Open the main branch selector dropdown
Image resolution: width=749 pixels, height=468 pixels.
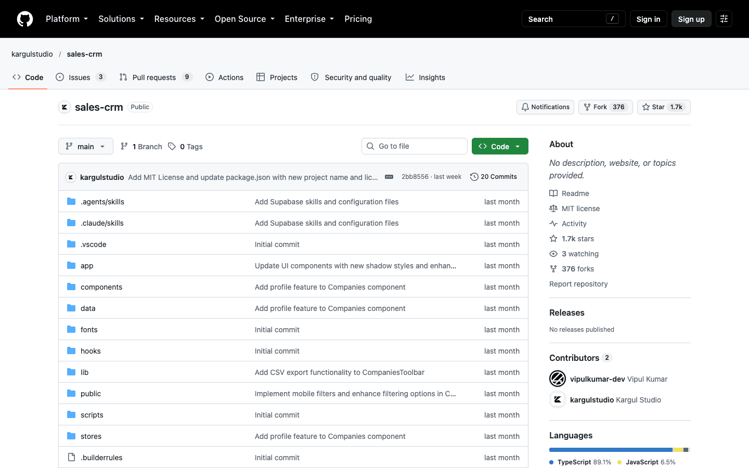[86, 146]
